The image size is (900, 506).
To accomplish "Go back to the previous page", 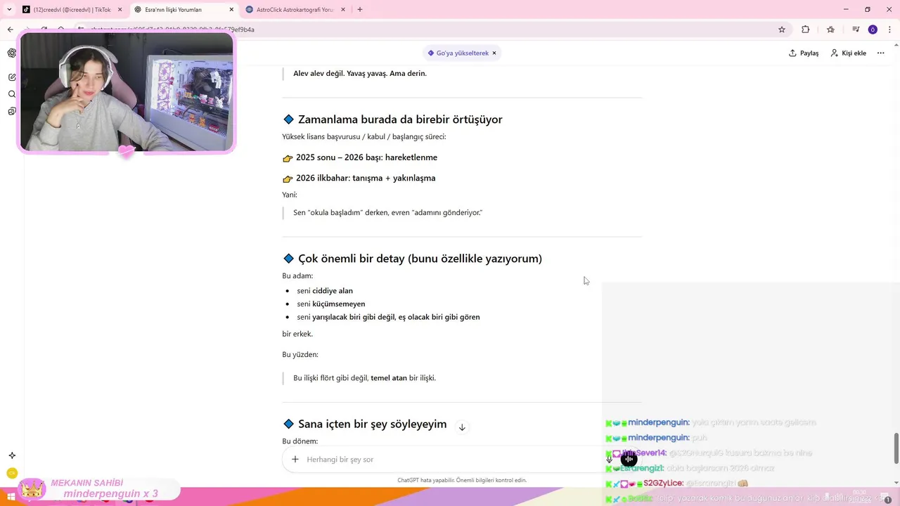I will pyautogui.click(x=10, y=30).
